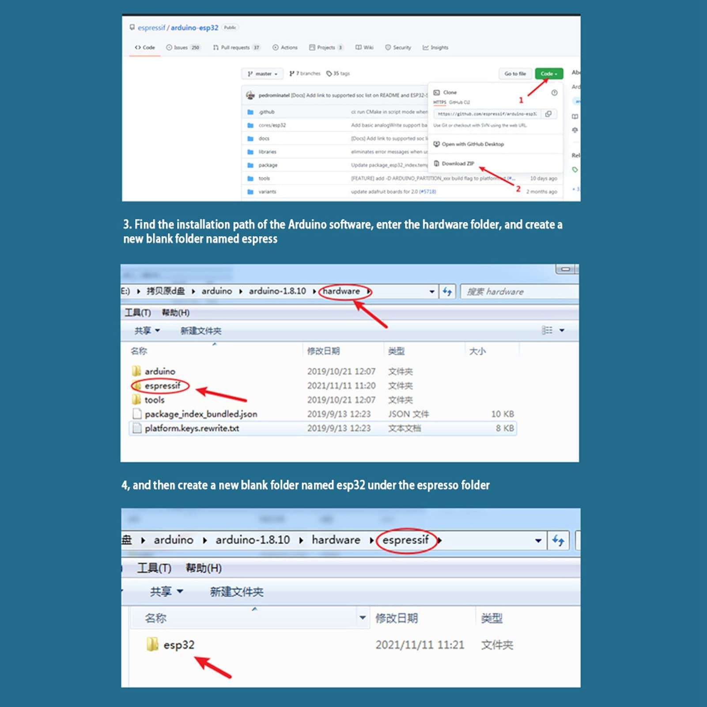
Task: Open the 工具(T) menu in hardware window
Action: click(x=138, y=313)
